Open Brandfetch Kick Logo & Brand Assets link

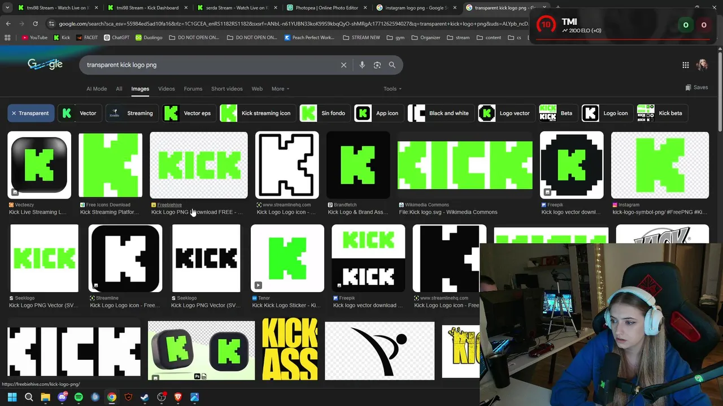358,212
